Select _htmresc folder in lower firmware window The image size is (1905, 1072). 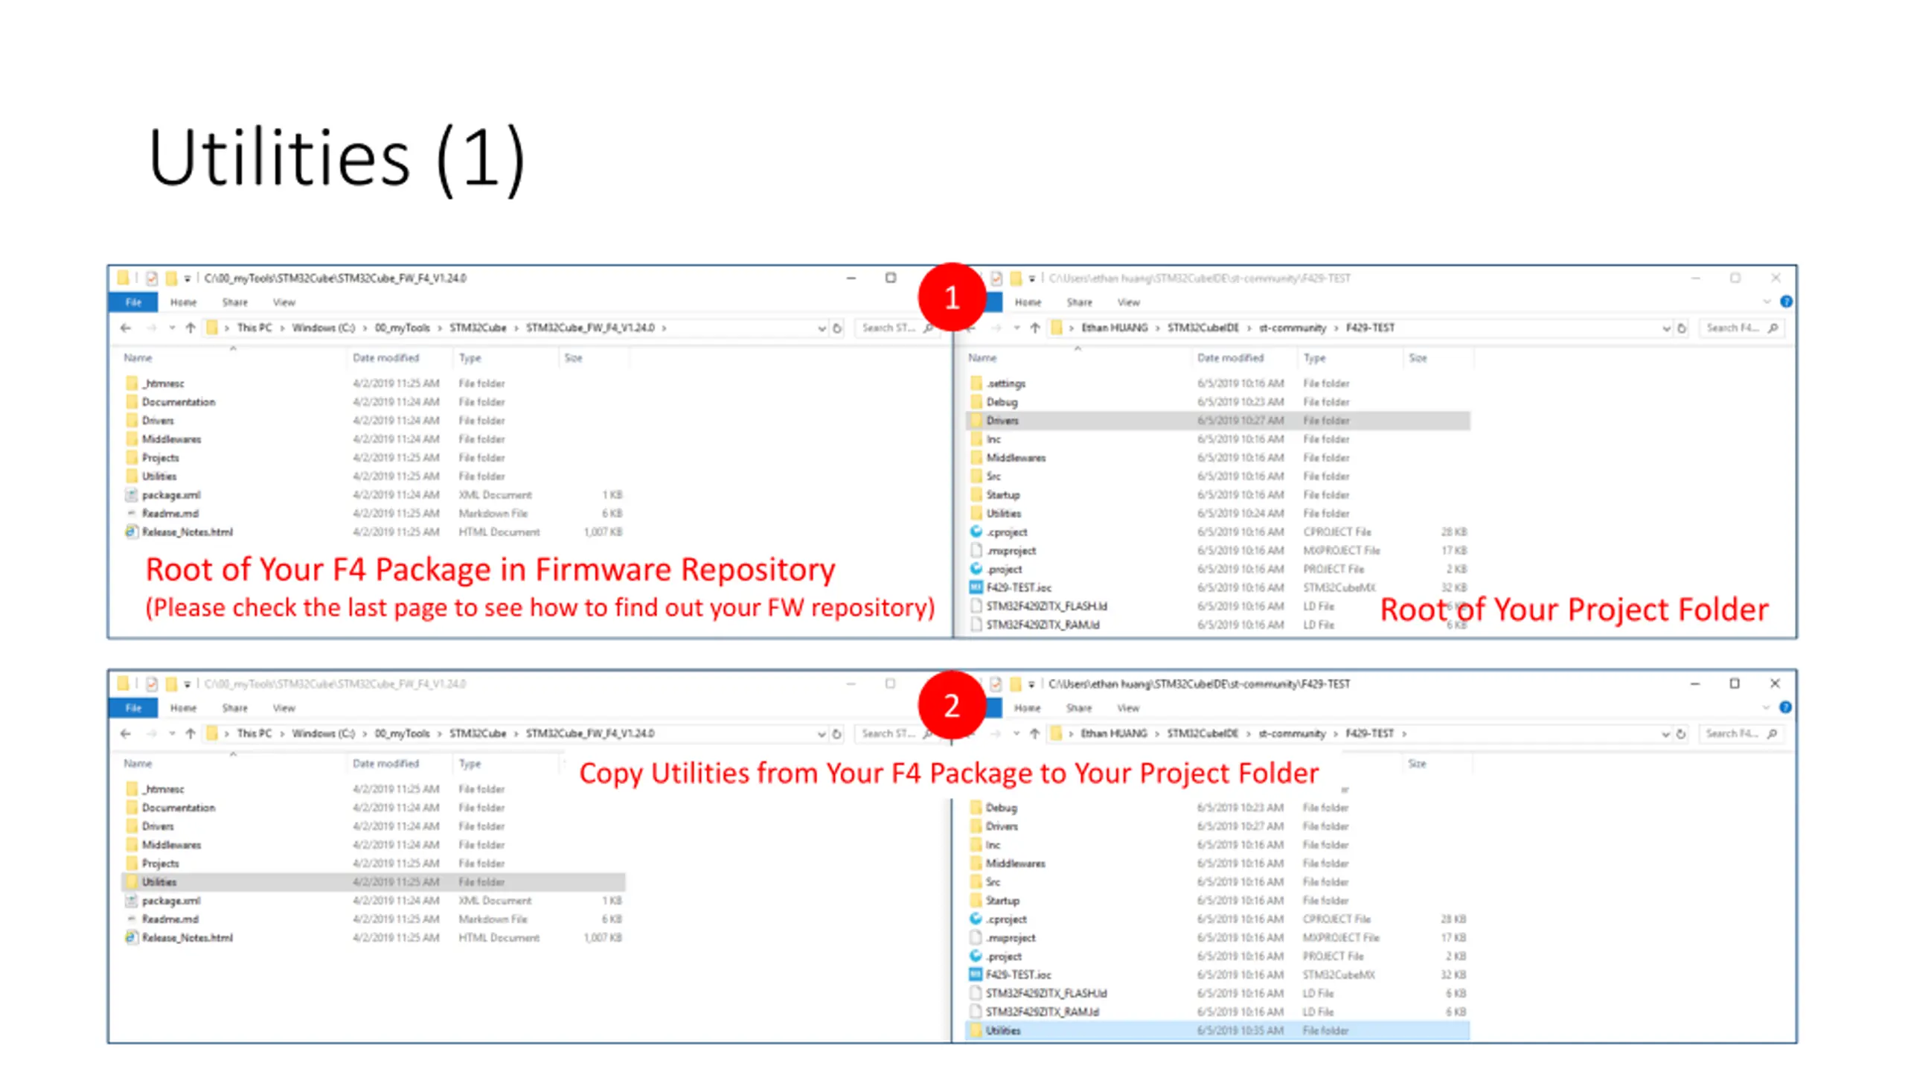click(x=163, y=789)
